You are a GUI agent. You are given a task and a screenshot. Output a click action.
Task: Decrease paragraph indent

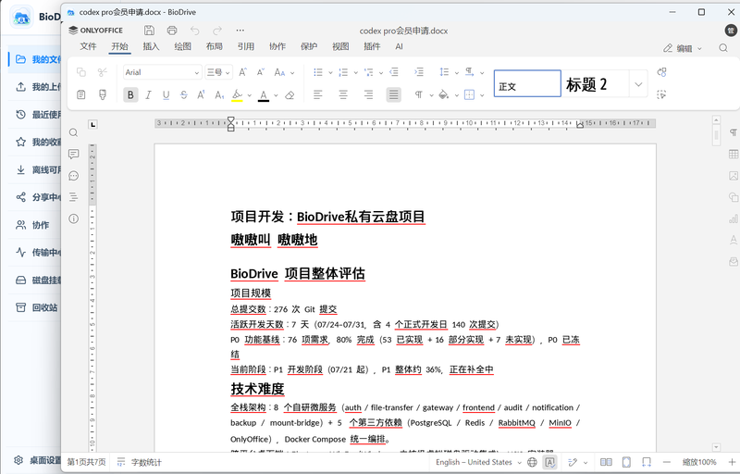[394, 72]
